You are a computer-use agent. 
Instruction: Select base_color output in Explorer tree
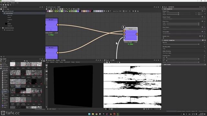pyautogui.click(x=10, y=15)
